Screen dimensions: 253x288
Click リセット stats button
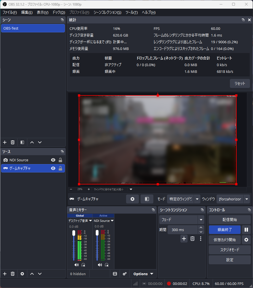pos(240,84)
